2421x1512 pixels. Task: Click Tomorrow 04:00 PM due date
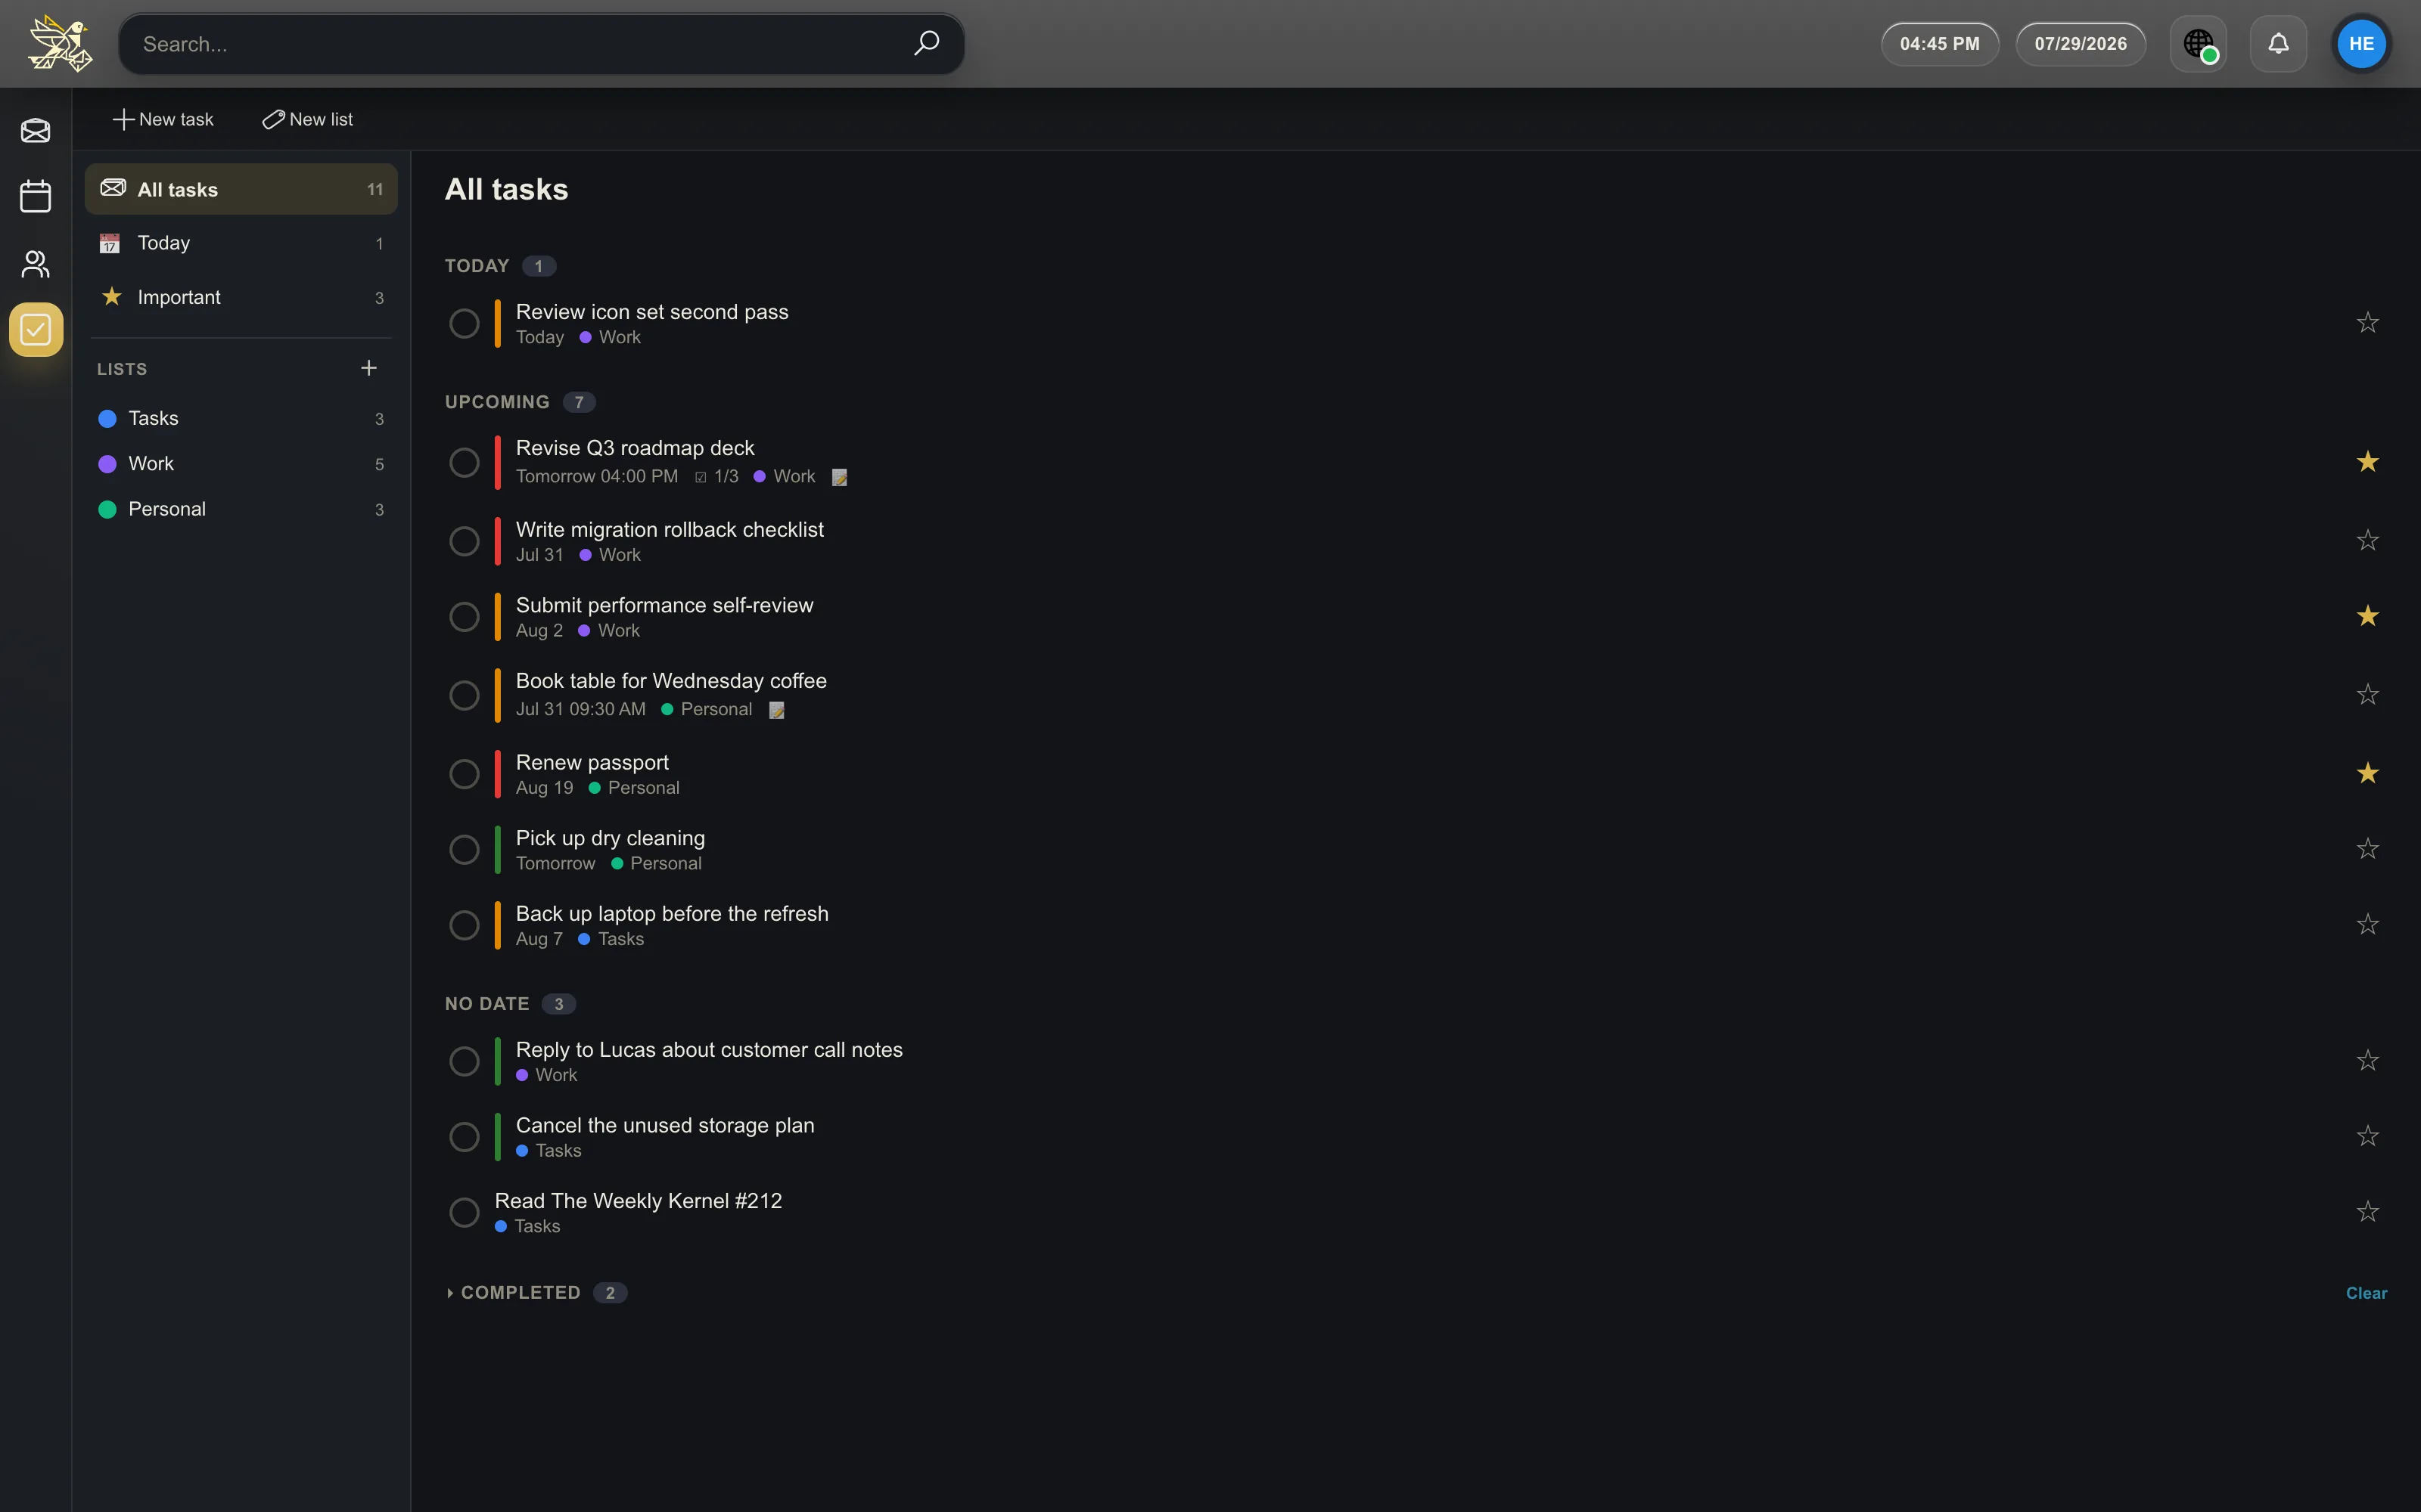tap(597, 477)
